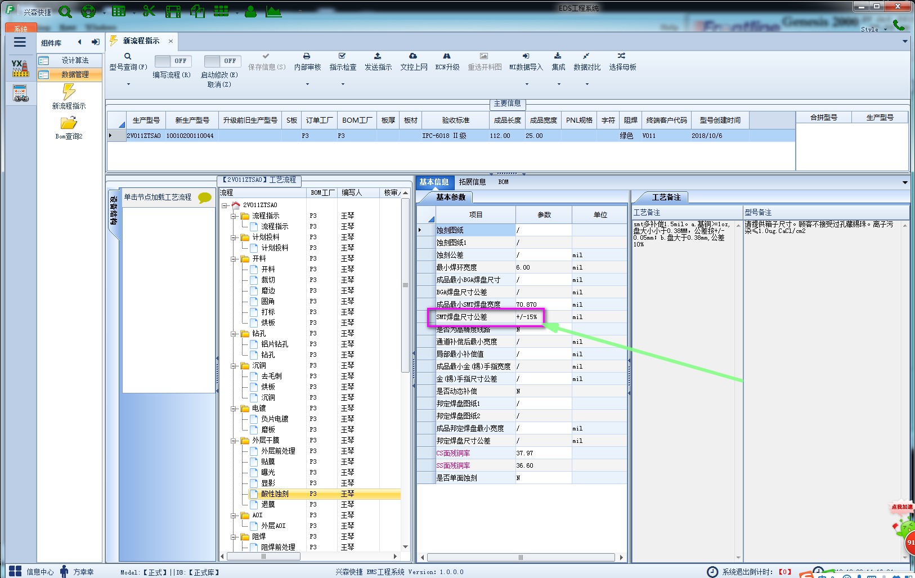Toggle the 启动修改(E) OFF switch
915x578 pixels.
[x=222, y=61]
